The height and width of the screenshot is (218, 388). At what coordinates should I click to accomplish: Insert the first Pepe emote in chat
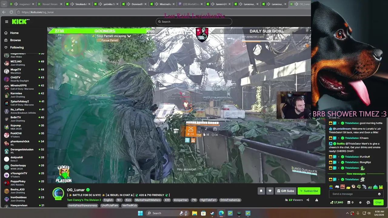331,187
